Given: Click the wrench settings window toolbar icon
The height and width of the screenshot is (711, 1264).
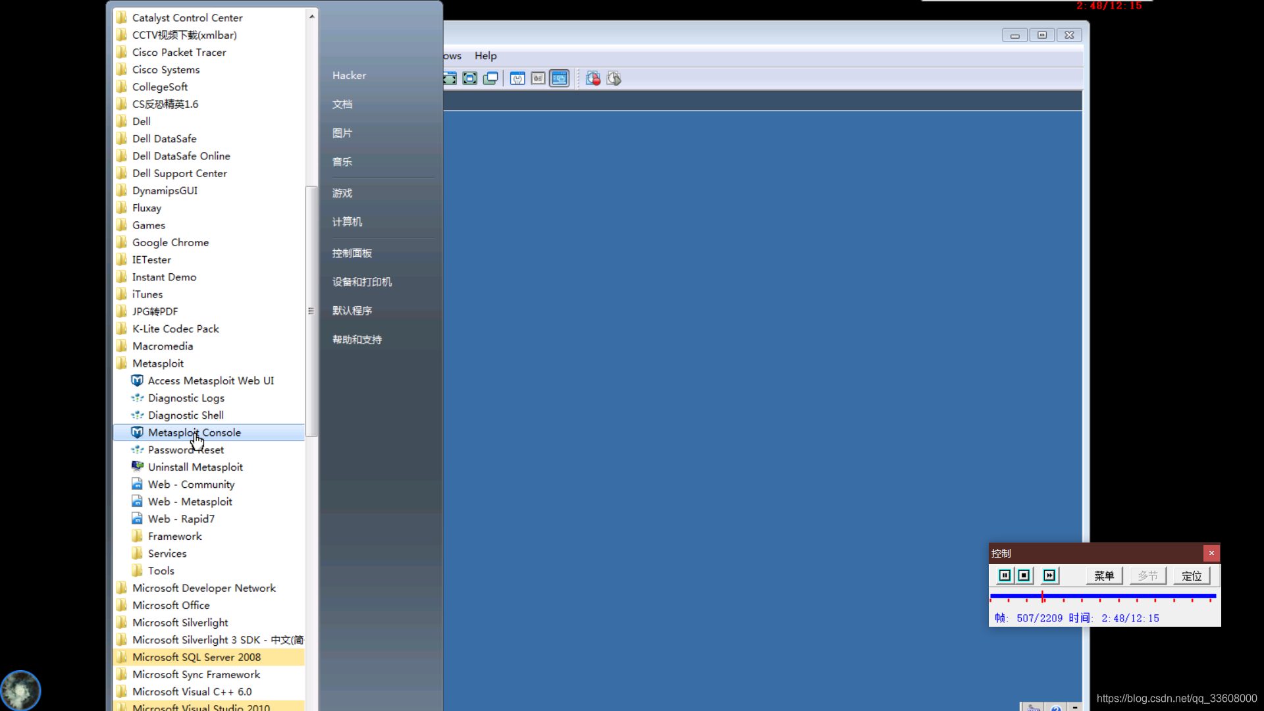Looking at the screenshot, I should click(x=518, y=79).
